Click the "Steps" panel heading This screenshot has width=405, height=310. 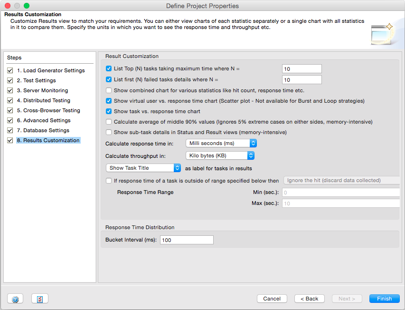click(x=14, y=58)
